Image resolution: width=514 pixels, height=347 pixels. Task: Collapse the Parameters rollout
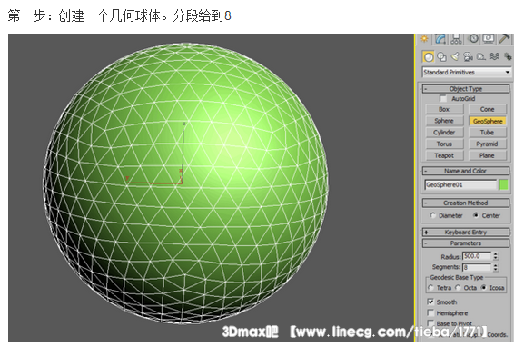(x=466, y=243)
